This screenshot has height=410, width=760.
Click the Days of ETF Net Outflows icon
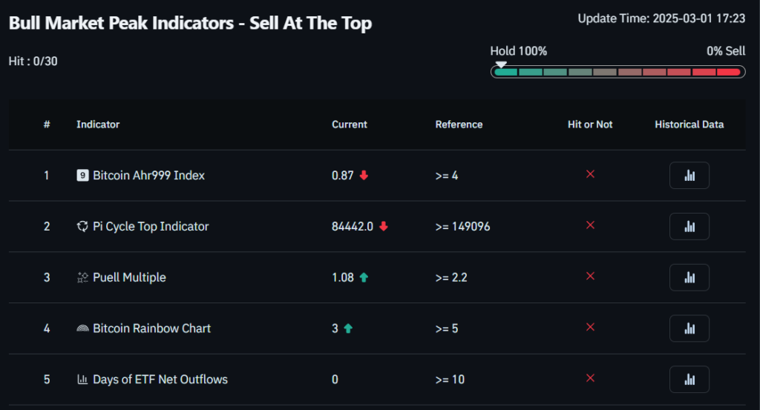coord(82,380)
